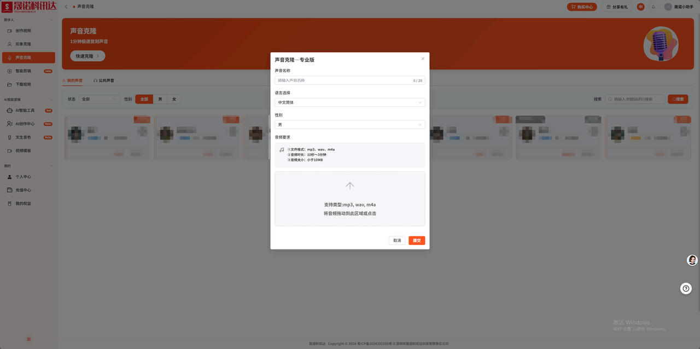700x349 pixels.
Task: Switch to 公共声音 tab
Action: [x=103, y=80]
